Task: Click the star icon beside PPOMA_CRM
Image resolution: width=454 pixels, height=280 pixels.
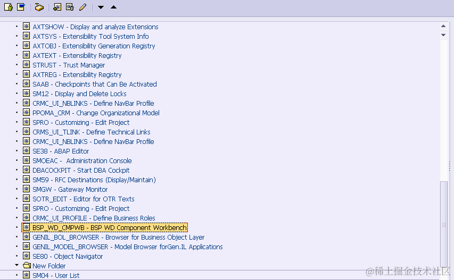Action: pos(27,113)
